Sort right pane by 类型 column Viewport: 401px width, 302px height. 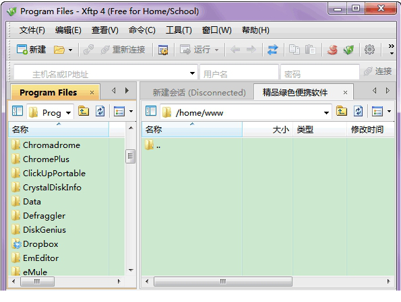point(319,129)
